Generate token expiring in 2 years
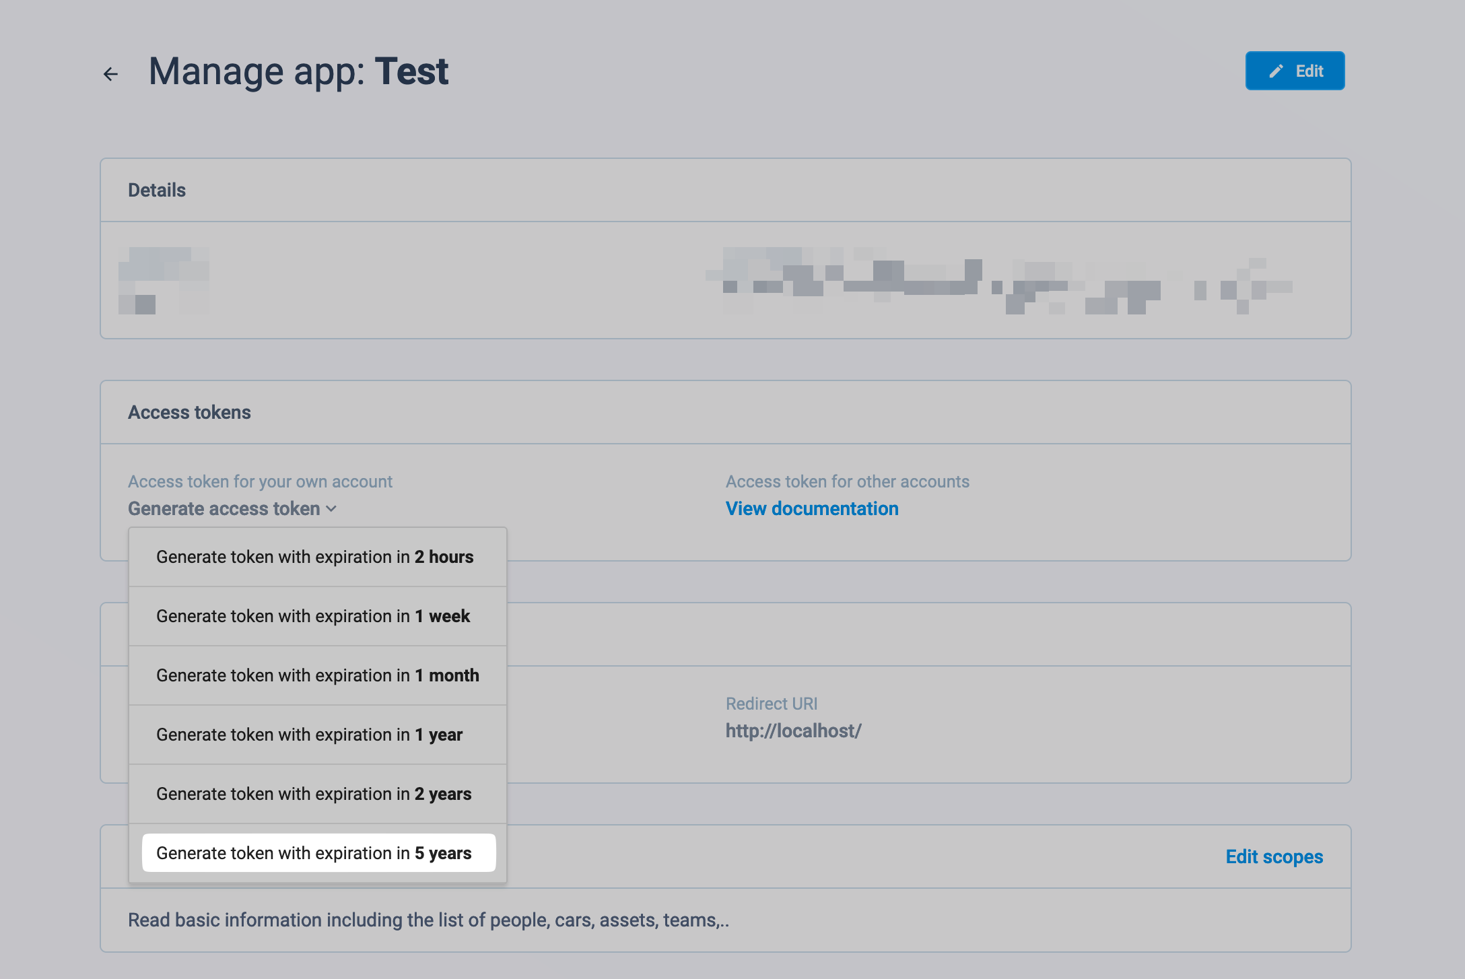 (314, 795)
